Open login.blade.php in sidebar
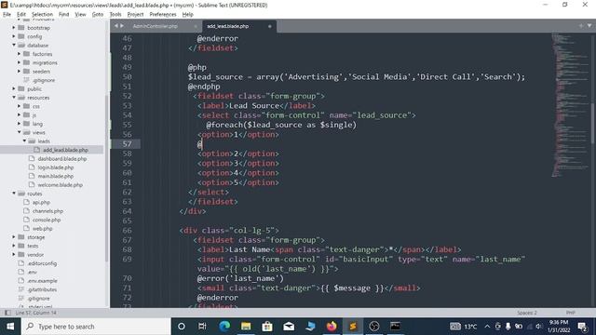 coord(56,167)
